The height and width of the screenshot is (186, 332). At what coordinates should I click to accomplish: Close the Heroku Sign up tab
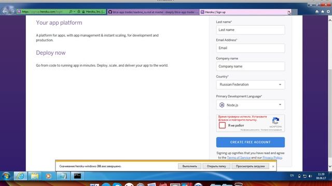click(289, 12)
